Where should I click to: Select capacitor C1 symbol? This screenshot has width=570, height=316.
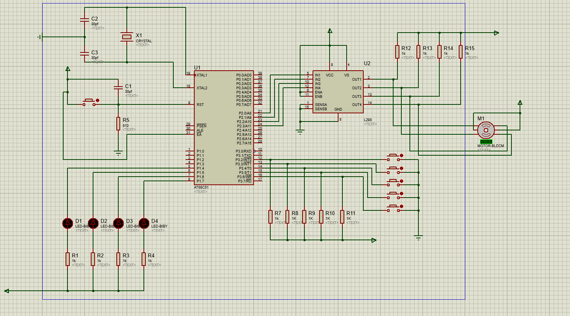[118, 88]
